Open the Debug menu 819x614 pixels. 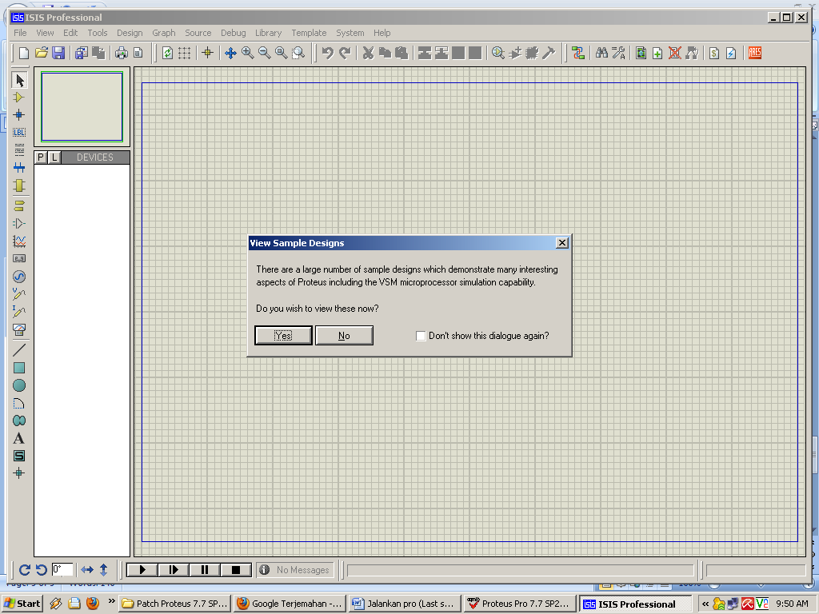click(234, 33)
